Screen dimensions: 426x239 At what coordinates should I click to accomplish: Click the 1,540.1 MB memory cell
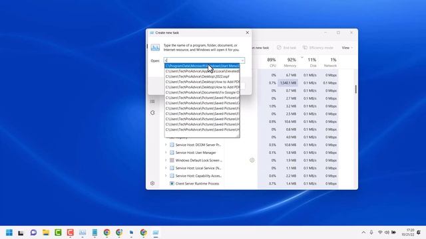(x=288, y=83)
